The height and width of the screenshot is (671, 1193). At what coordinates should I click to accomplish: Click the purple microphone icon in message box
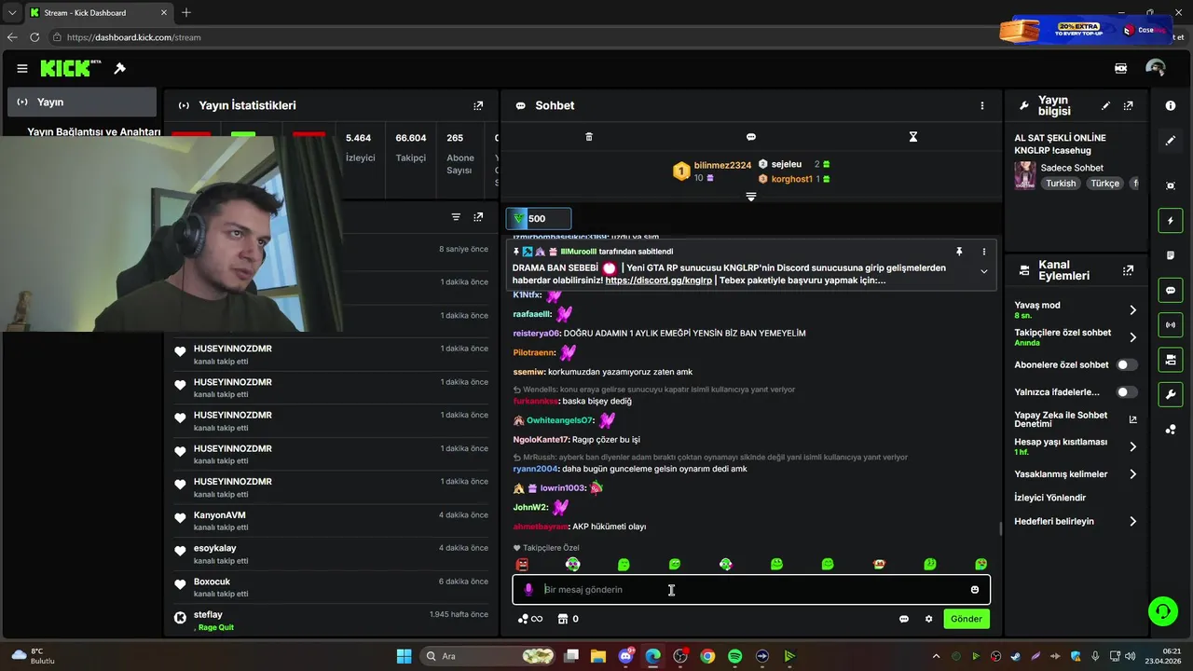click(x=528, y=590)
